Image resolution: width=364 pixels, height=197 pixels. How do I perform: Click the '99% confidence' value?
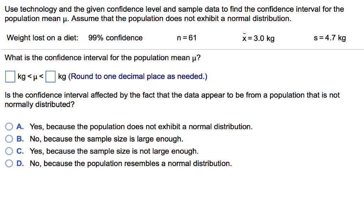point(115,38)
